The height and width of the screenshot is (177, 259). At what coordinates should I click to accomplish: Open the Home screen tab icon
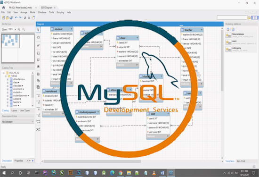point(3,8)
